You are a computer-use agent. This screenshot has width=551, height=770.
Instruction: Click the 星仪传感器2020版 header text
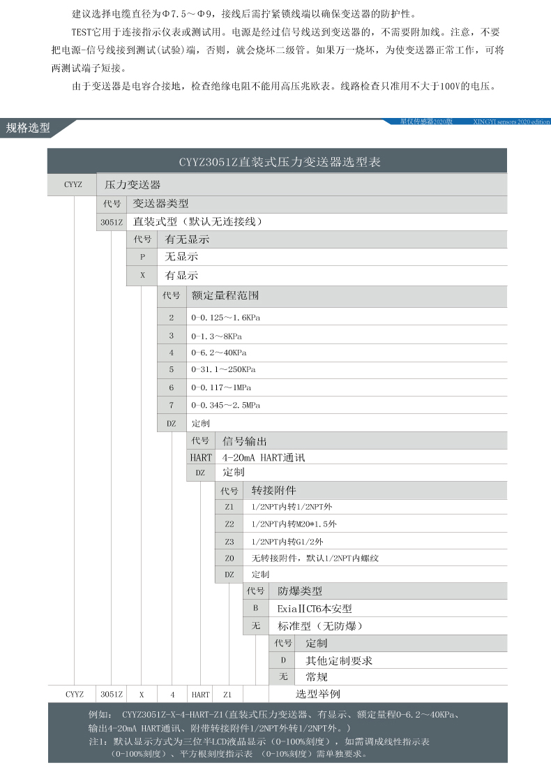(426, 121)
